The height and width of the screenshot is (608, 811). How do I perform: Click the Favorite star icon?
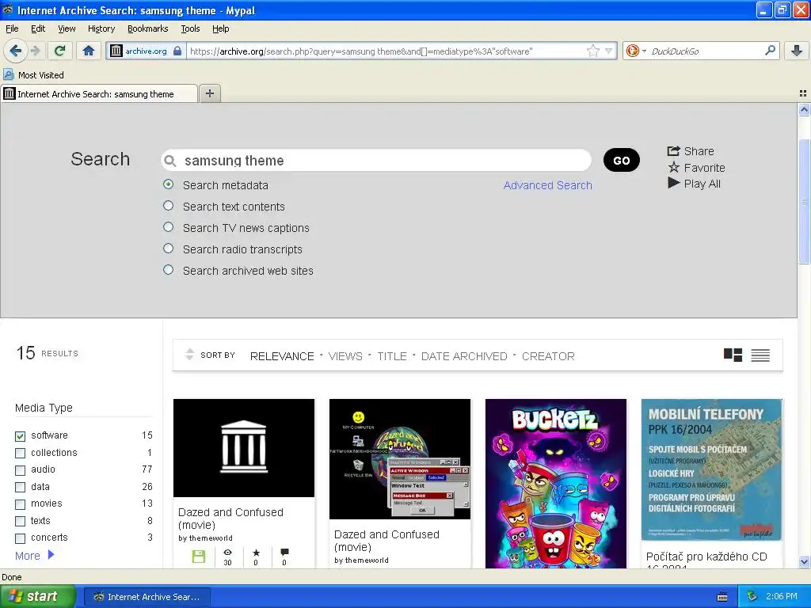click(673, 167)
